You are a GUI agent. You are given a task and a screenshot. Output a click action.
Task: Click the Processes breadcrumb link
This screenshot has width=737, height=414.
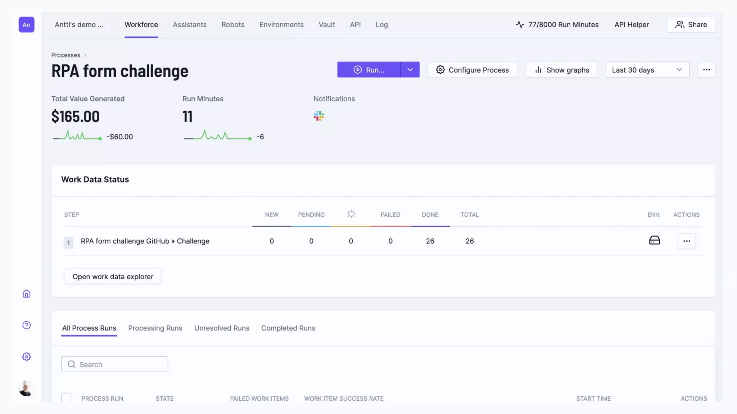[x=65, y=55]
